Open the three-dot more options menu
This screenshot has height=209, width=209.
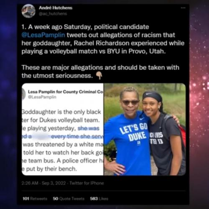[183, 8]
